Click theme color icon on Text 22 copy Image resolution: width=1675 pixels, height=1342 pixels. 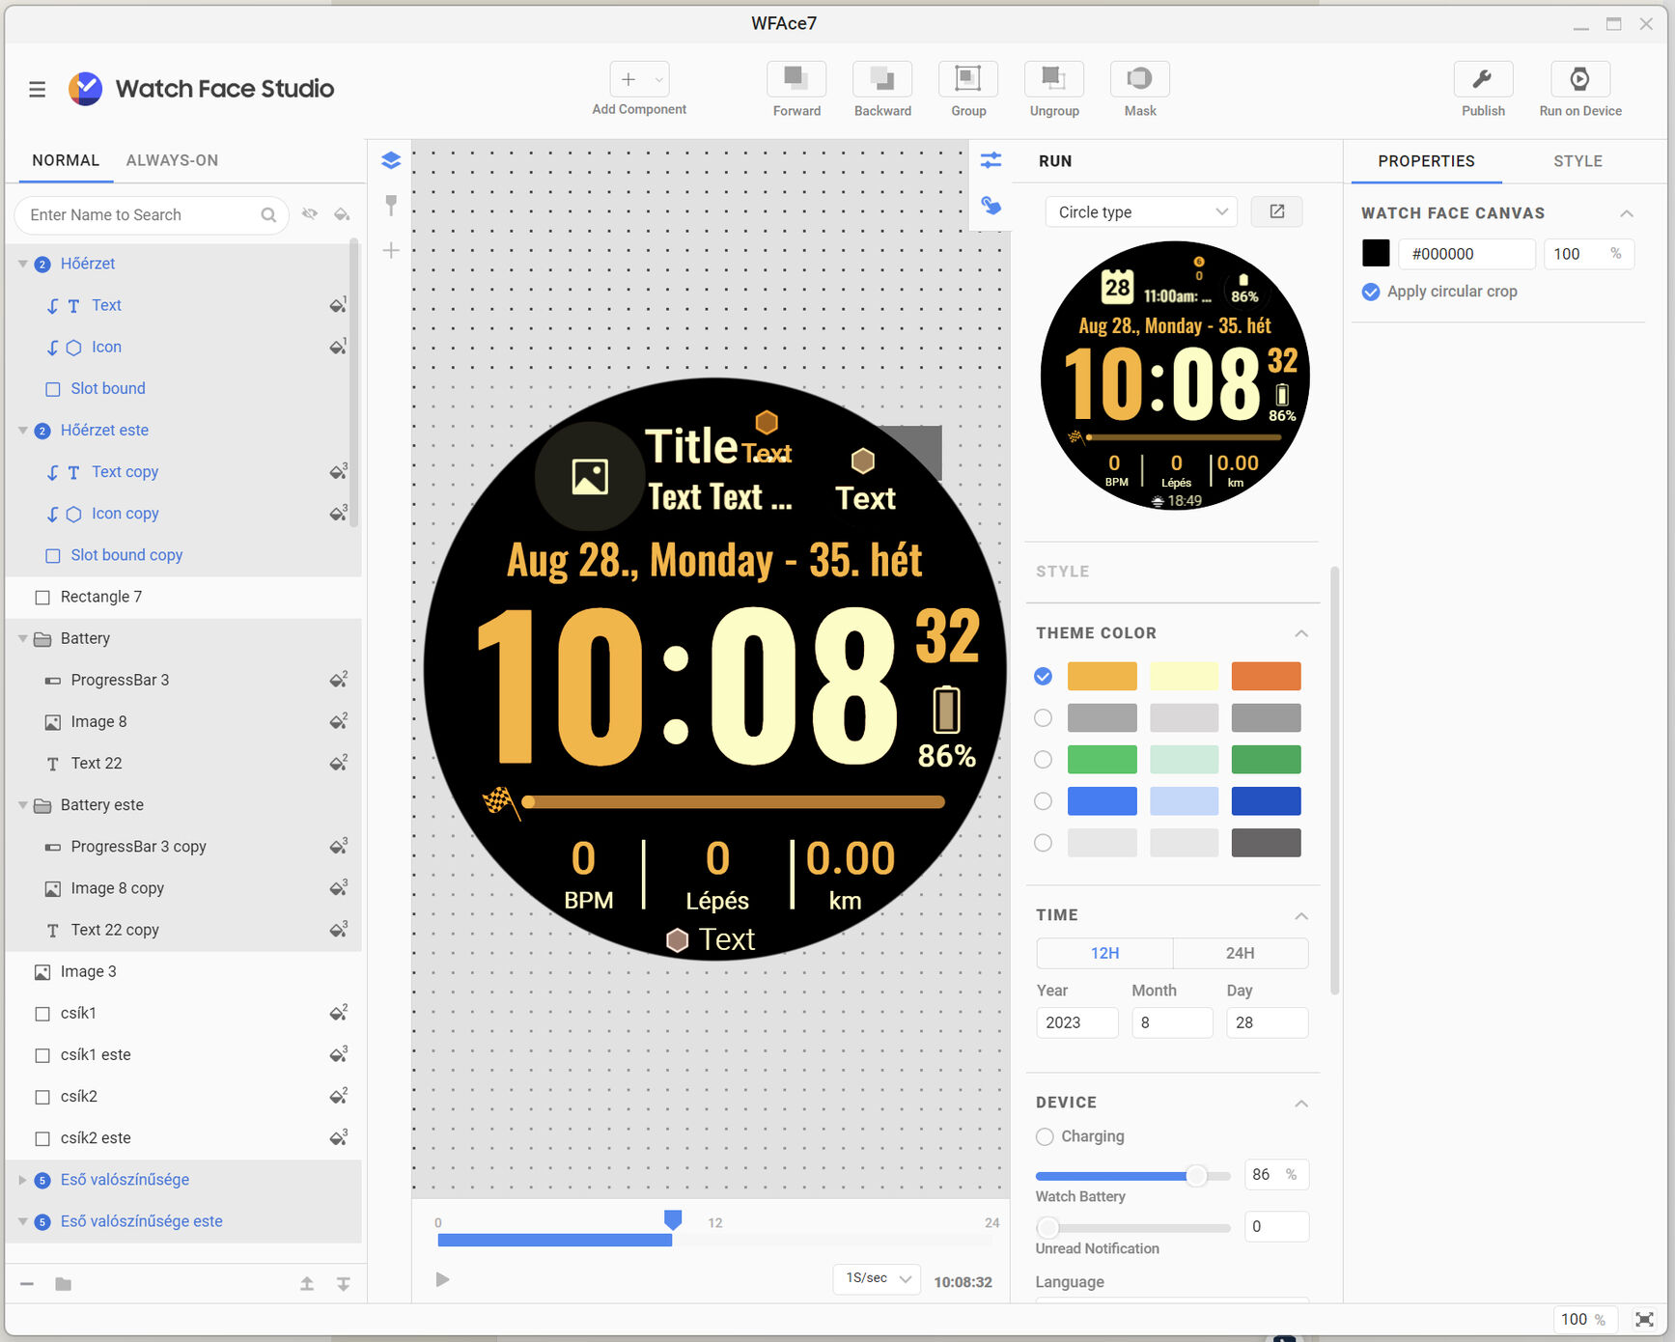click(338, 930)
